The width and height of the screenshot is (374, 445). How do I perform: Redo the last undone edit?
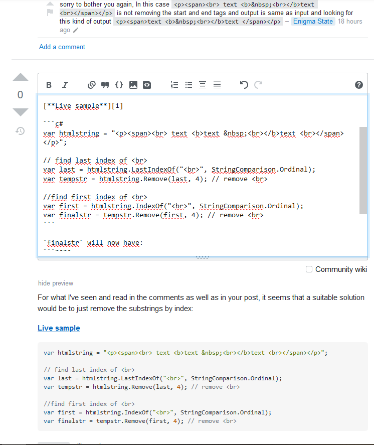point(258,85)
